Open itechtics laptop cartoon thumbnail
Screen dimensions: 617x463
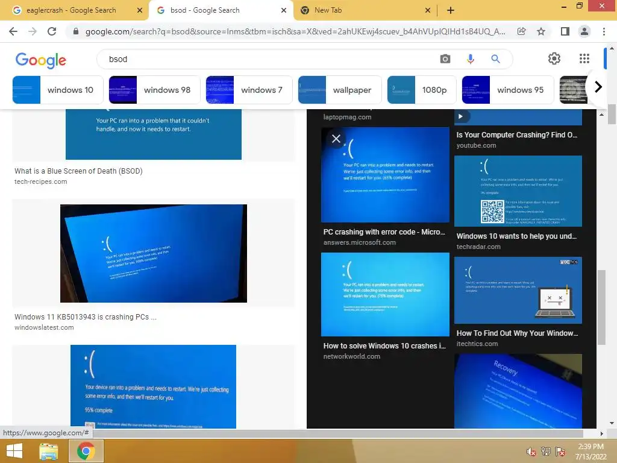coord(518,290)
